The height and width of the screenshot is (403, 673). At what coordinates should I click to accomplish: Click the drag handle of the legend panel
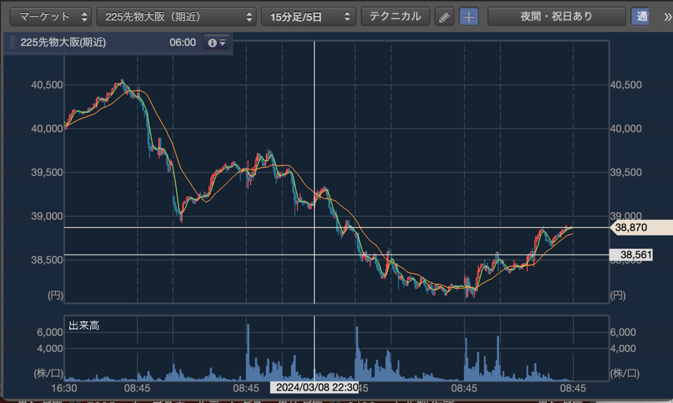pyautogui.click(x=11, y=43)
